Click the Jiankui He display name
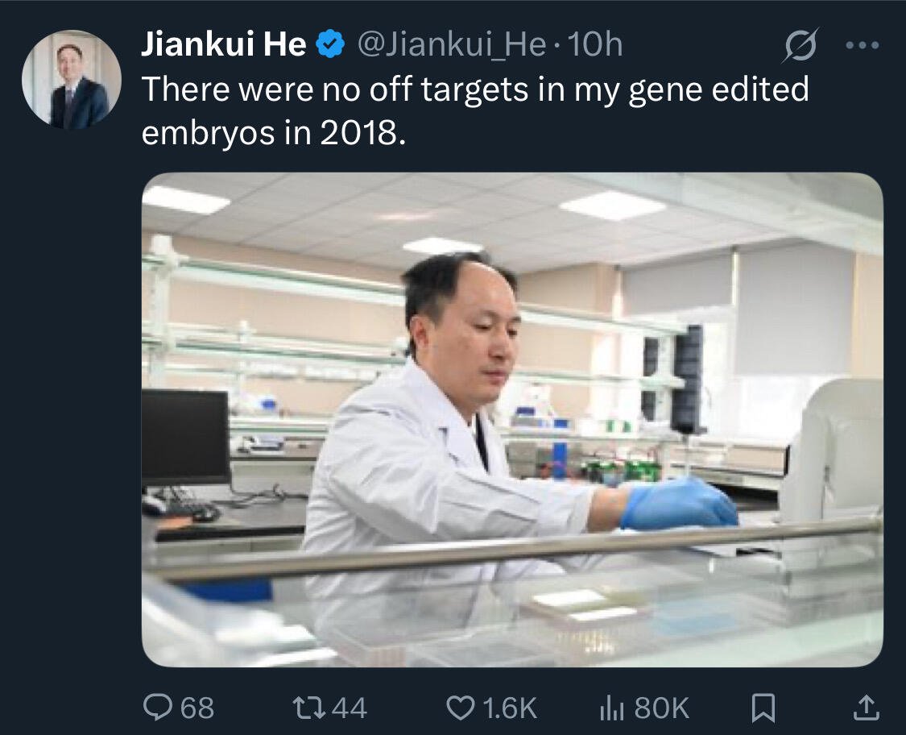 click(x=224, y=44)
